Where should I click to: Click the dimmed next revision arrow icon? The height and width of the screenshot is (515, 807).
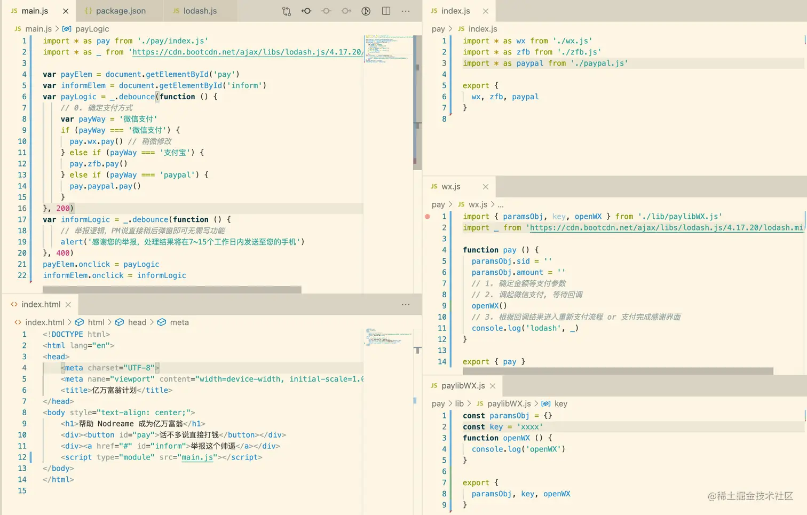click(x=346, y=11)
